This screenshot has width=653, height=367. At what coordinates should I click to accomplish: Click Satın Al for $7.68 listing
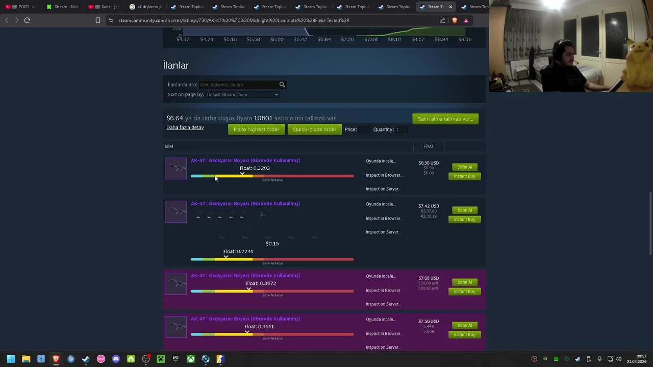tap(465, 282)
